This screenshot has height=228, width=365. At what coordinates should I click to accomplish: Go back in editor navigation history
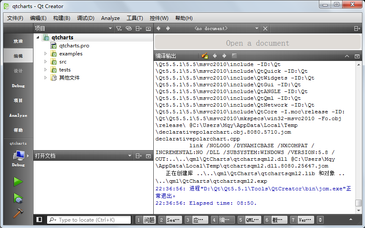[x=158, y=28]
